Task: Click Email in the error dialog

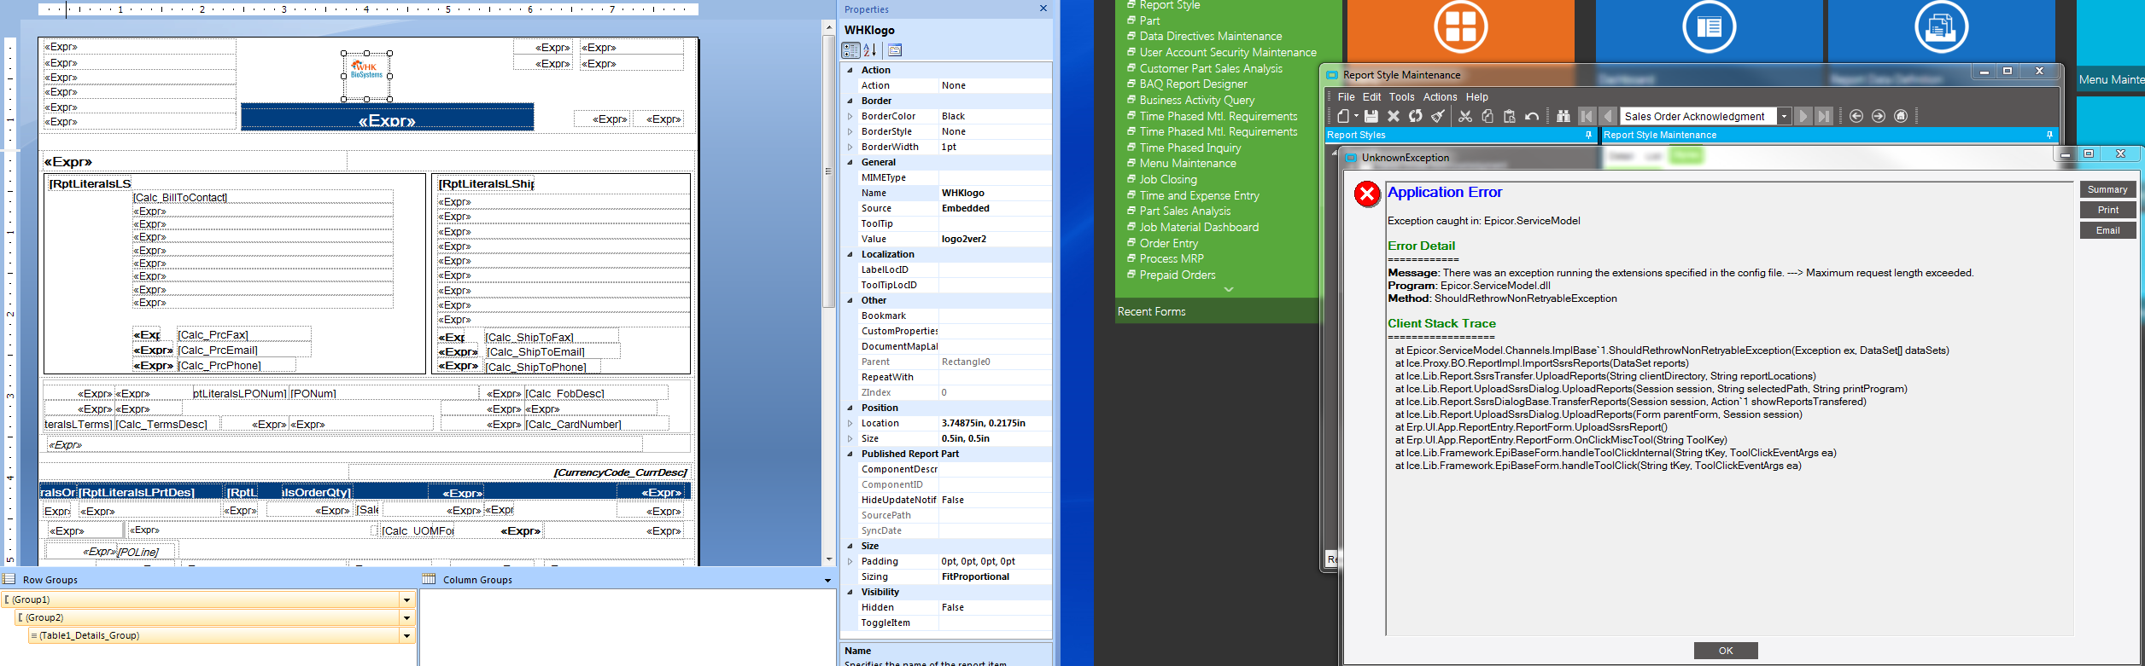Action: [x=2107, y=230]
